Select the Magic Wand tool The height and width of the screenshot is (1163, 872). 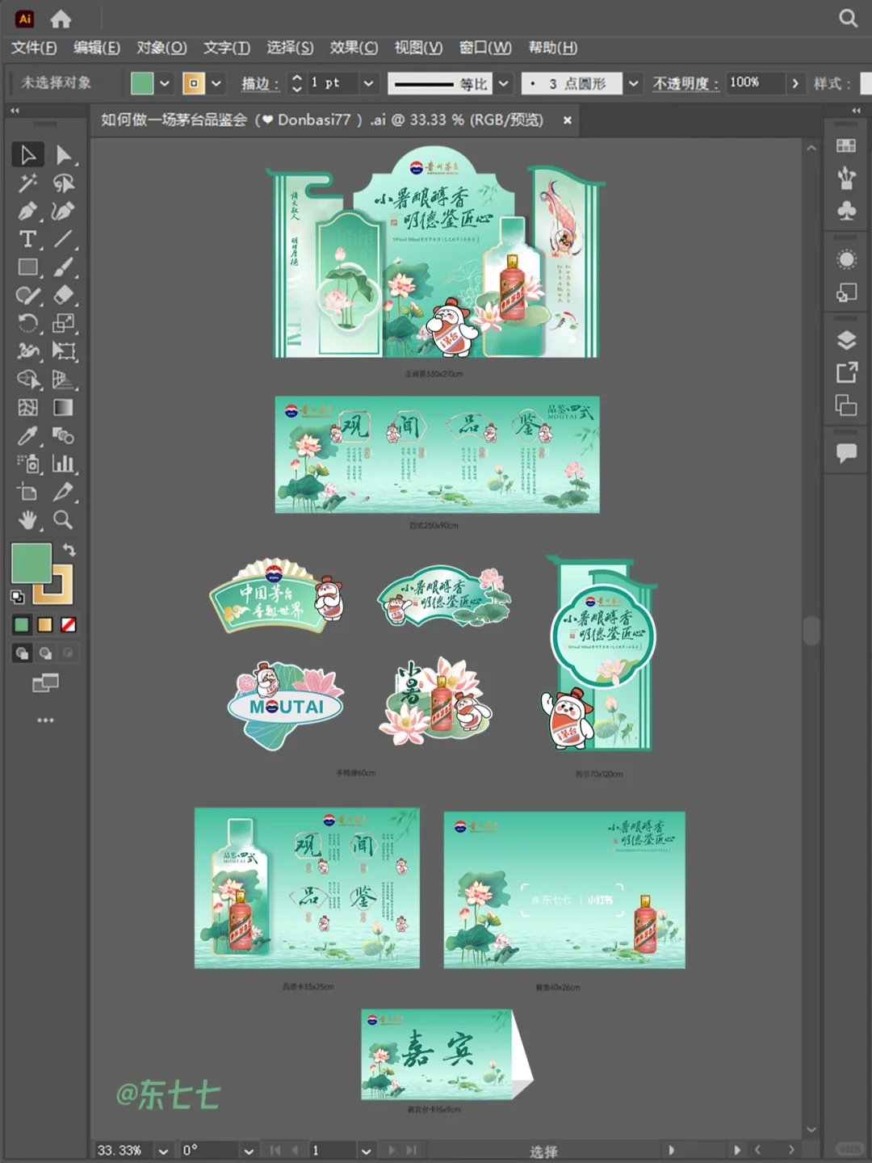tap(27, 183)
